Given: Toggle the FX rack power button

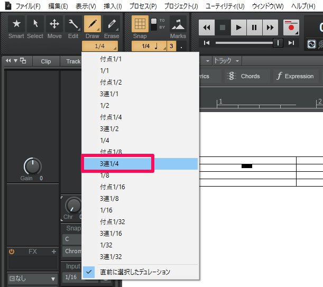Looking at the screenshot, I should [x=12, y=252].
